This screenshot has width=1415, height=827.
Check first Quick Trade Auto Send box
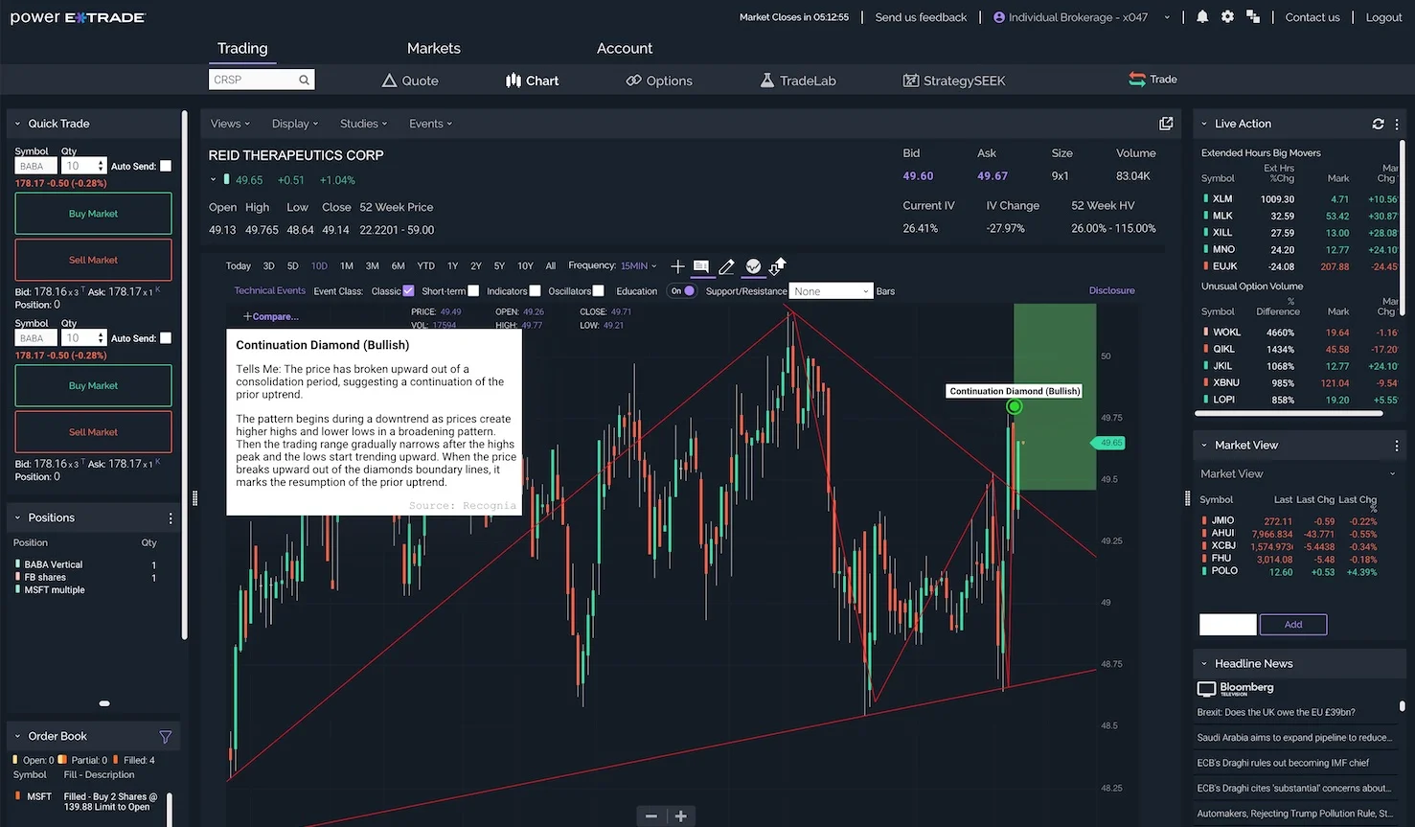pyautogui.click(x=166, y=166)
